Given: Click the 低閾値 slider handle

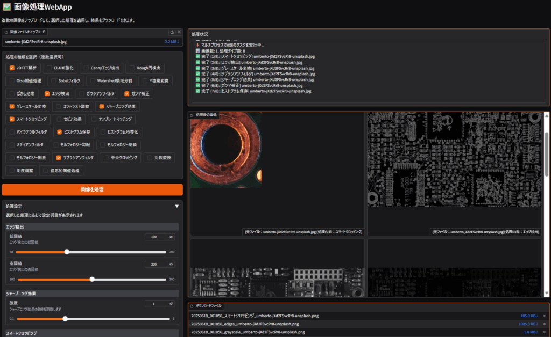Looking at the screenshot, I should [67, 251].
